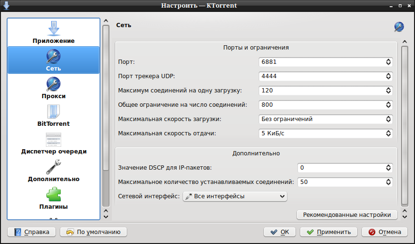
Task: Confirm with the OK button
Action: (280, 232)
